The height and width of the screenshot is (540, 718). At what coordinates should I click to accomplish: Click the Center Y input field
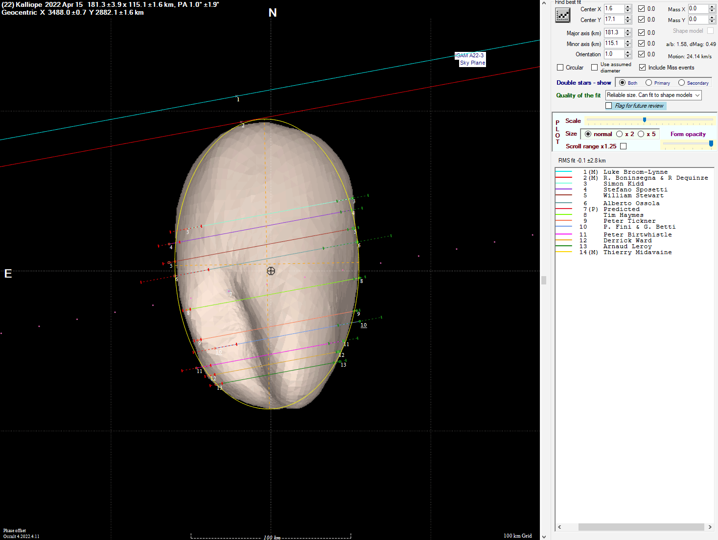pos(614,20)
